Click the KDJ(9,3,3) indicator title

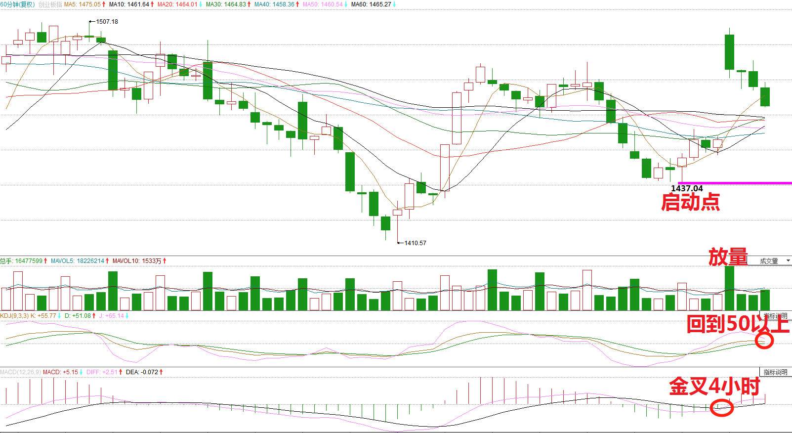point(14,315)
